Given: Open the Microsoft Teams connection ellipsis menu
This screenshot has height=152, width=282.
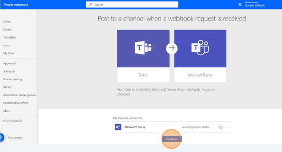Looking at the screenshot, I should click(226, 127).
